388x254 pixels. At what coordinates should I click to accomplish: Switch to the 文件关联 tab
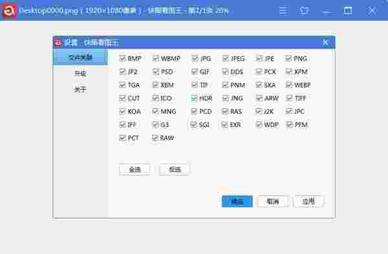coord(80,58)
